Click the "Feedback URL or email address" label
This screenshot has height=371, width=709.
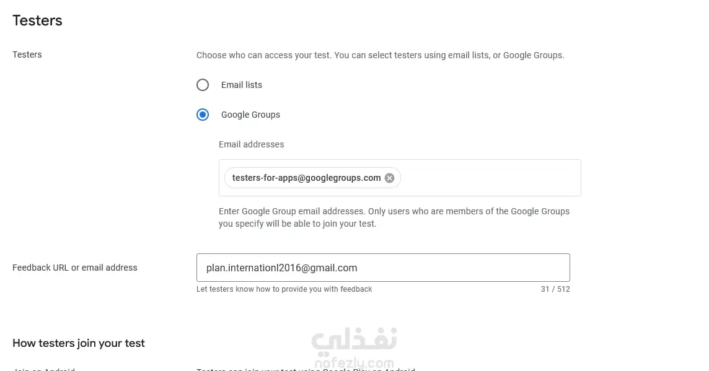75,268
